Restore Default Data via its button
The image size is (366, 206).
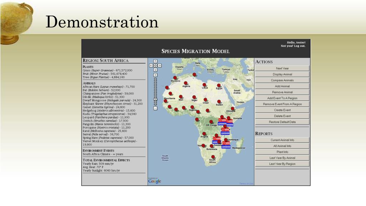(282, 122)
